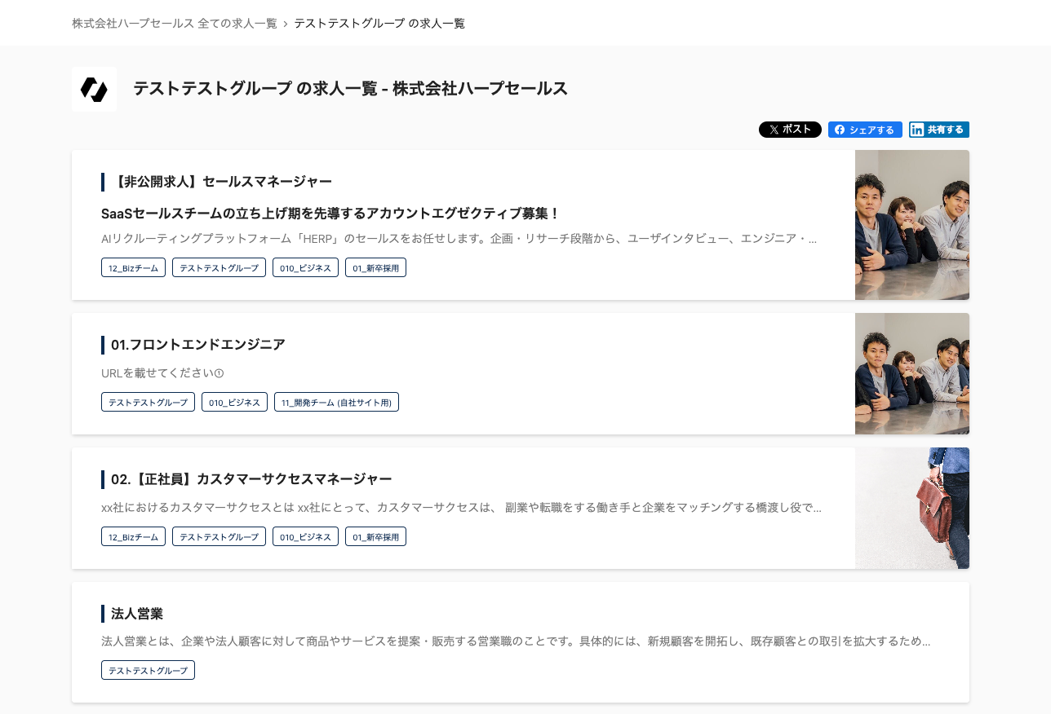Select the 12_Bizチーム tag on セールスマネージャー card
The height and width of the screenshot is (714, 1051).
point(133,267)
